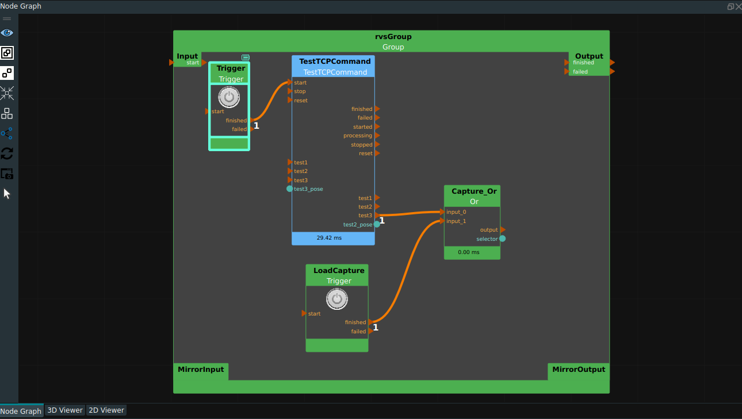Image resolution: width=742 pixels, height=419 pixels.
Task: Click the three-squares layout icon
Action: tap(7, 113)
